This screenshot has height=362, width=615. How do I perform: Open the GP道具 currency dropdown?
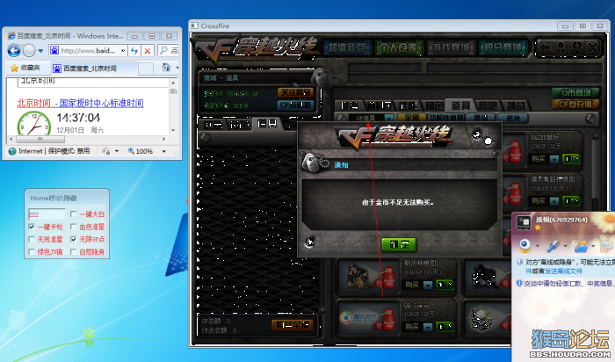(388, 118)
